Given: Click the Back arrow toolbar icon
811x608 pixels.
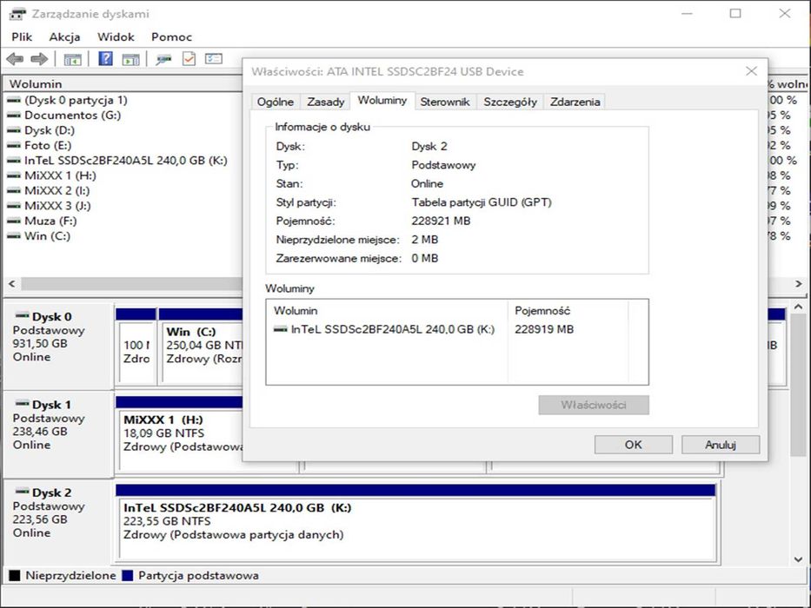Looking at the screenshot, I should (15, 59).
